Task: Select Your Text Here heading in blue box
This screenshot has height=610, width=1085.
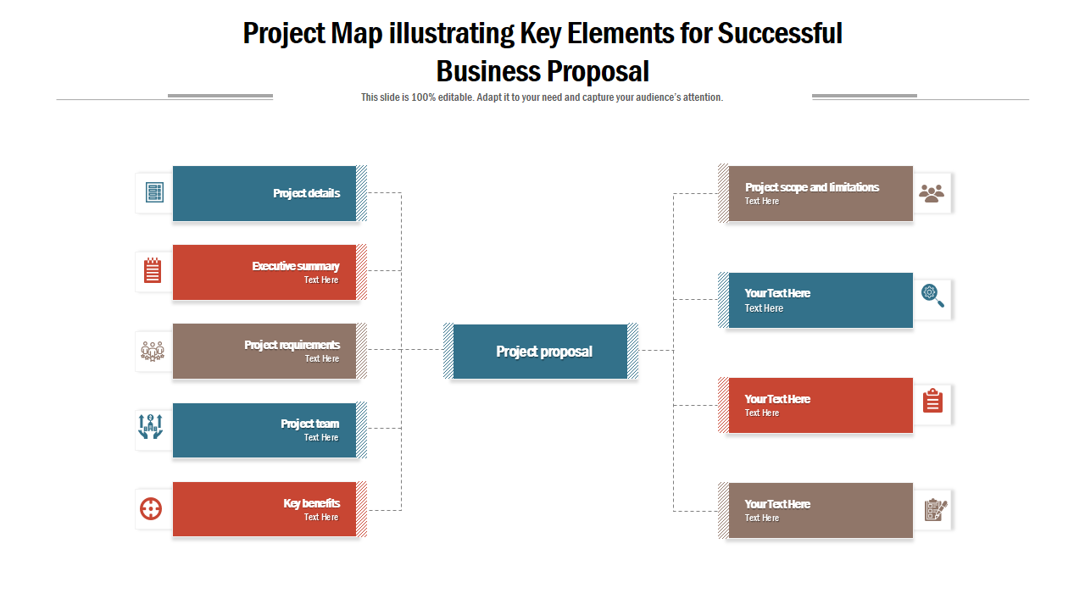Action: (x=777, y=293)
